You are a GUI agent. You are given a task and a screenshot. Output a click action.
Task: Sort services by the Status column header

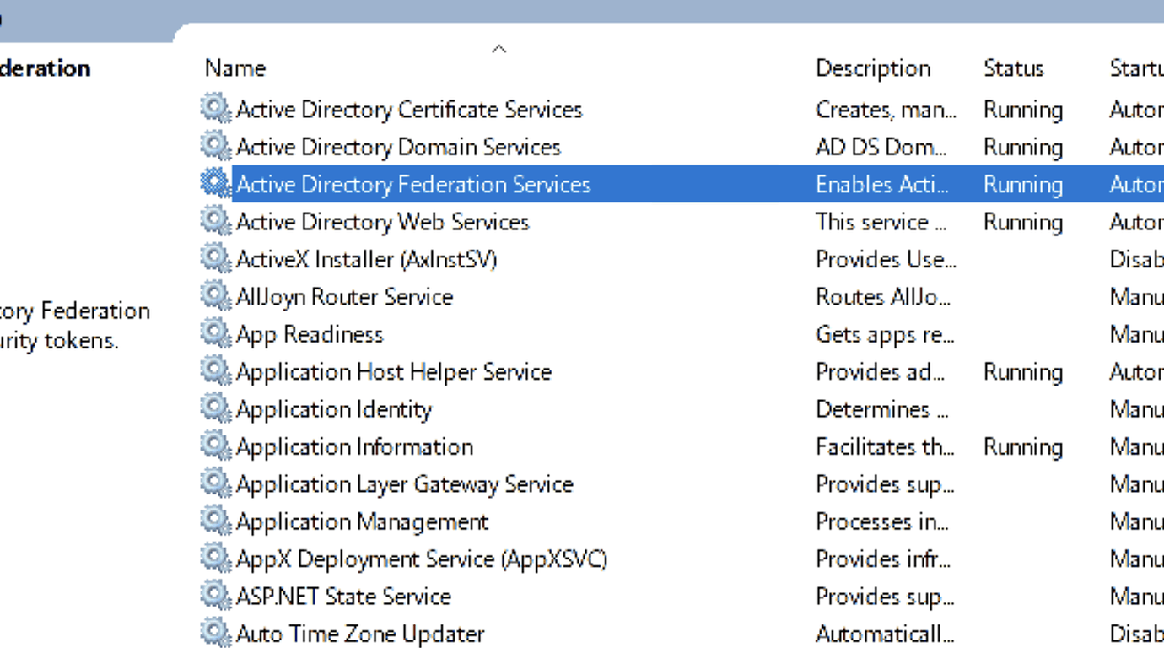(1014, 68)
